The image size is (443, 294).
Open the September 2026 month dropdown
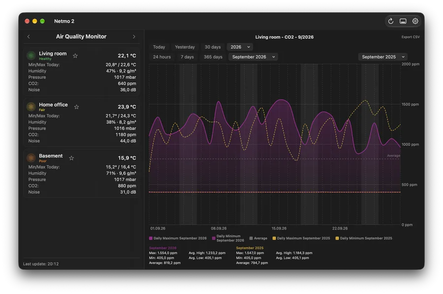(253, 57)
